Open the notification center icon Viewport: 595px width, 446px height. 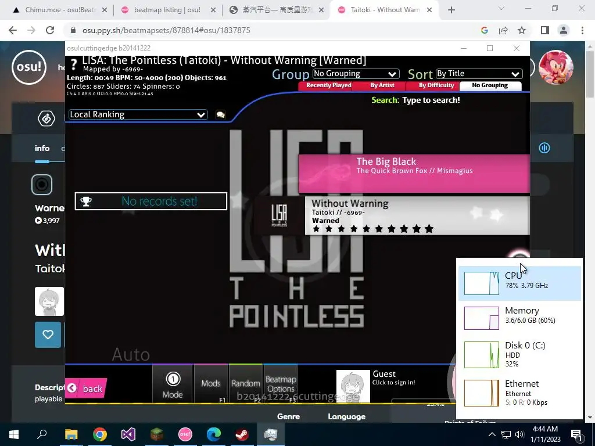click(x=576, y=434)
